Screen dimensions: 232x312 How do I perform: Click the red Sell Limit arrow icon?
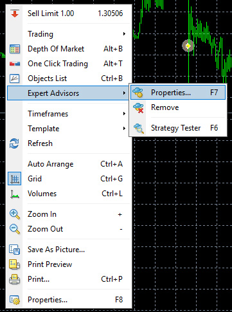pyautogui.click(x=15, y=14)
